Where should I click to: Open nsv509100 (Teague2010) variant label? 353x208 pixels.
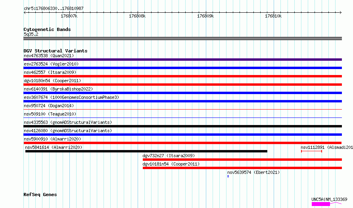click(50, 114)
